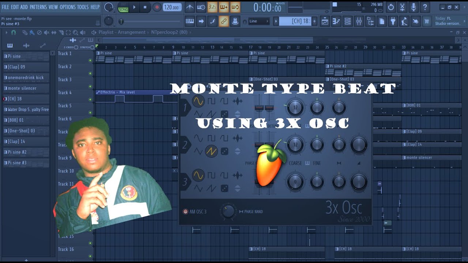This screenshot has width=468, height=263.
Task: Open the shopping cart content library
Action: pos(427,22)
